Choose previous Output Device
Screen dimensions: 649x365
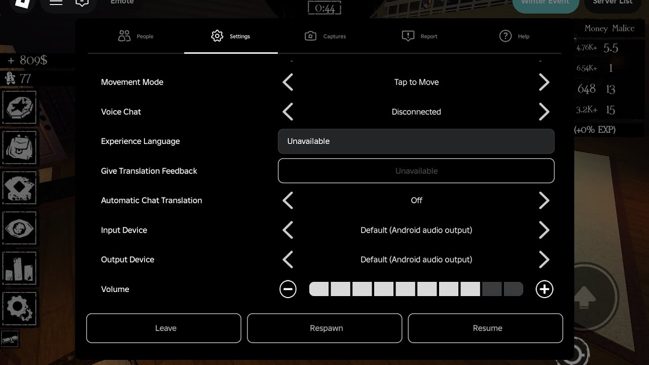287,260
